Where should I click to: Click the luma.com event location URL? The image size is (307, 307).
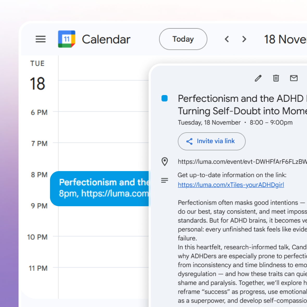242,162
